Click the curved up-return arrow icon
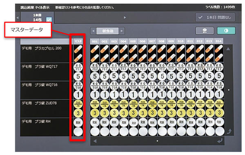Viewport: 245px width, 155px height. click(x=229, y=131)
